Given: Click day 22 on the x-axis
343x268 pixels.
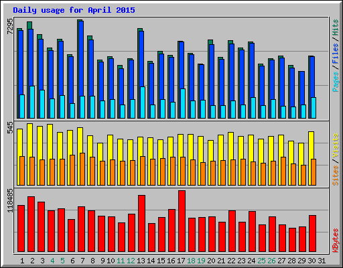Looking at the screenshot, I should (x=231, y=261).
